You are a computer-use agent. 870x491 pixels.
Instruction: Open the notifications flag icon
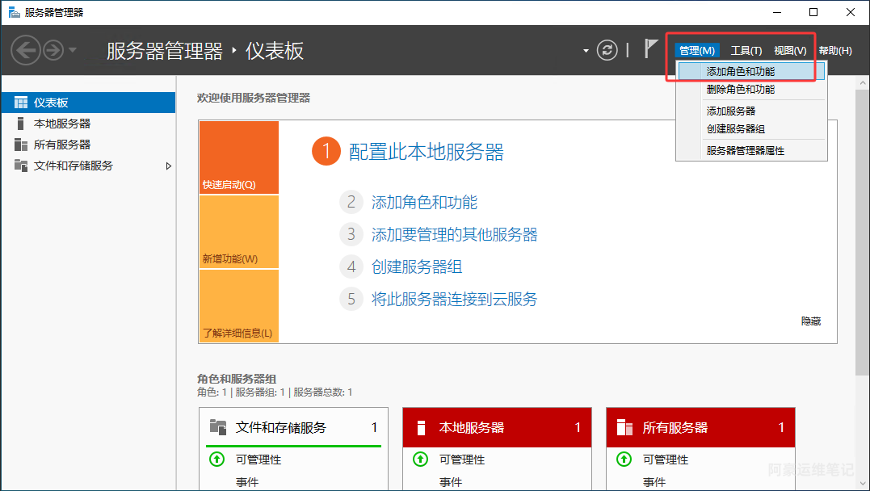[x=650, y=48]
